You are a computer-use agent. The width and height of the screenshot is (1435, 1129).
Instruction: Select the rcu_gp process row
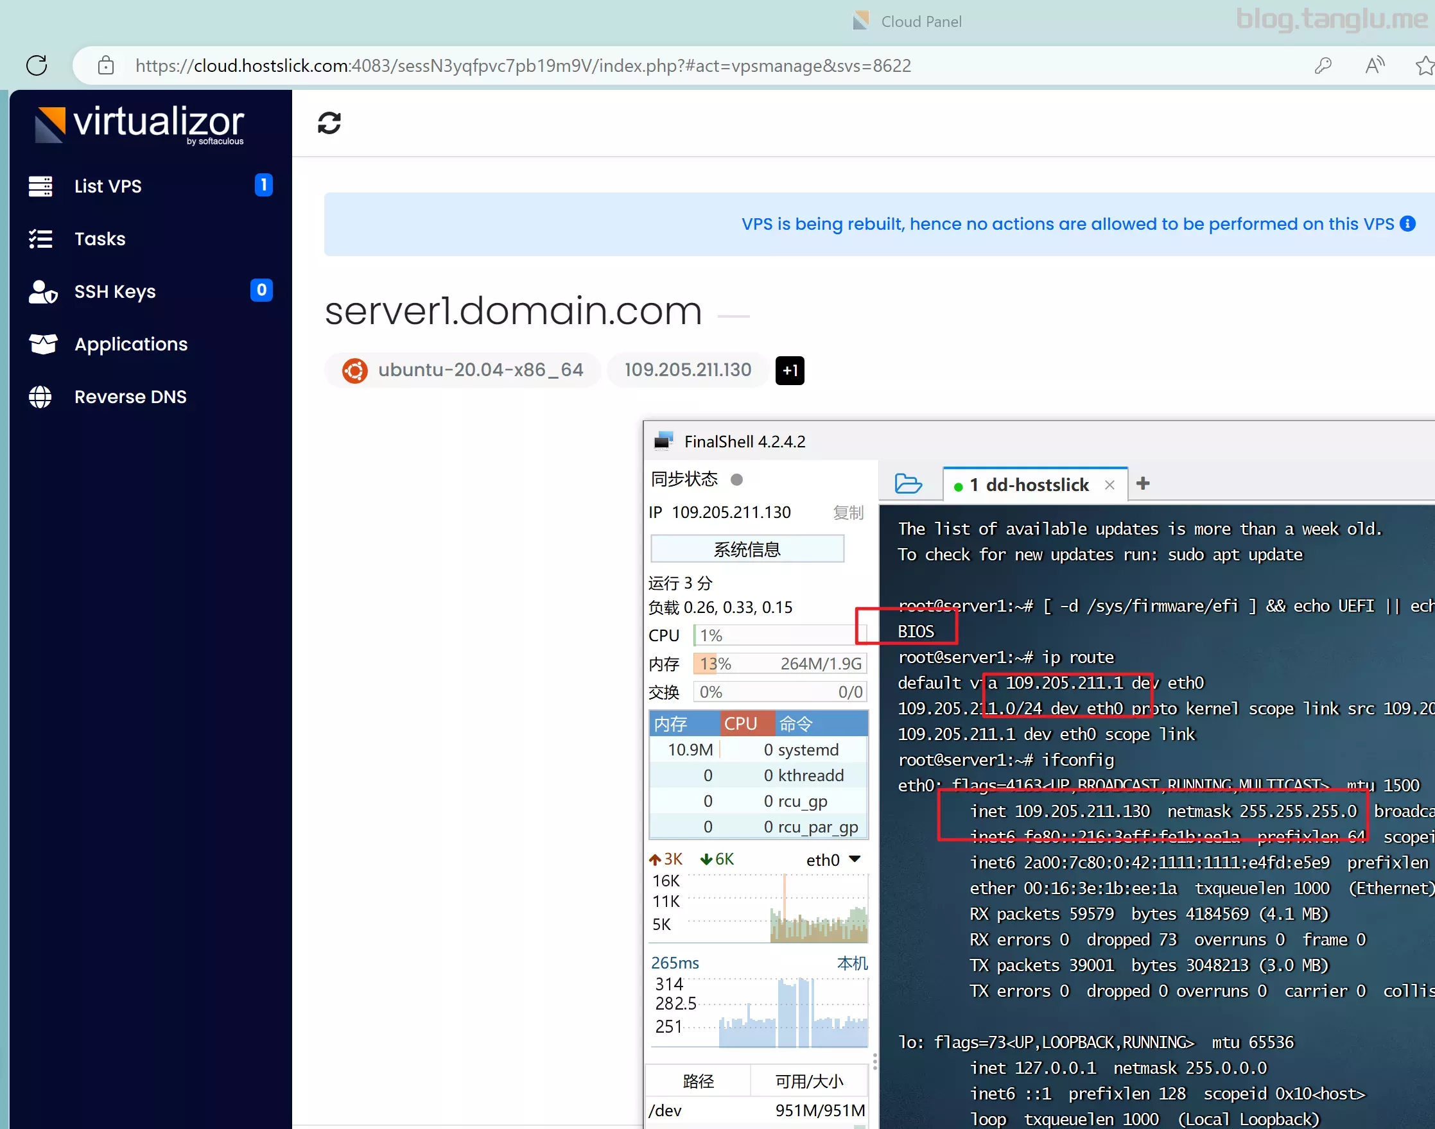pos(758,801)
